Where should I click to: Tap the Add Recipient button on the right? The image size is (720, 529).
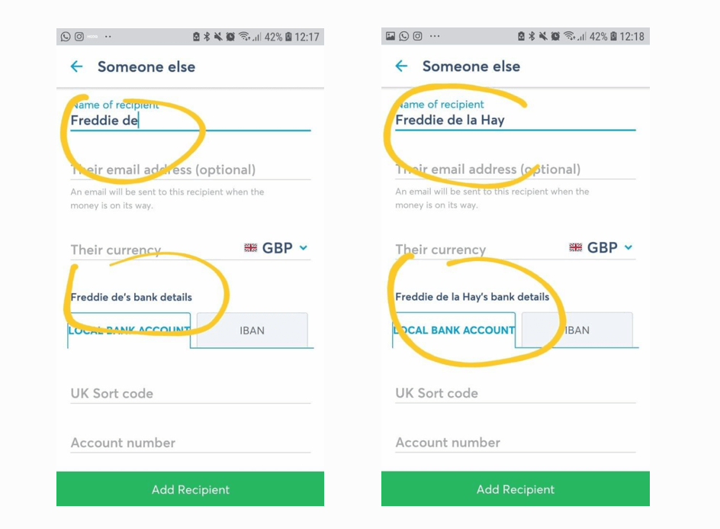pyautogui.click(x=515, y=489)
